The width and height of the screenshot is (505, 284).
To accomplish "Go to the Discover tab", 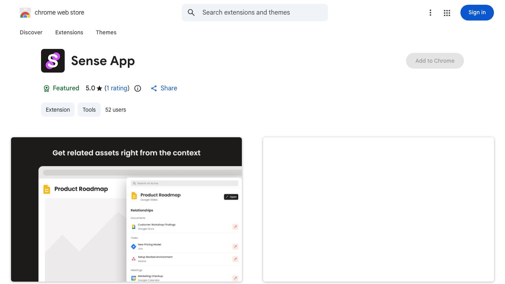I will click(31, 32).
